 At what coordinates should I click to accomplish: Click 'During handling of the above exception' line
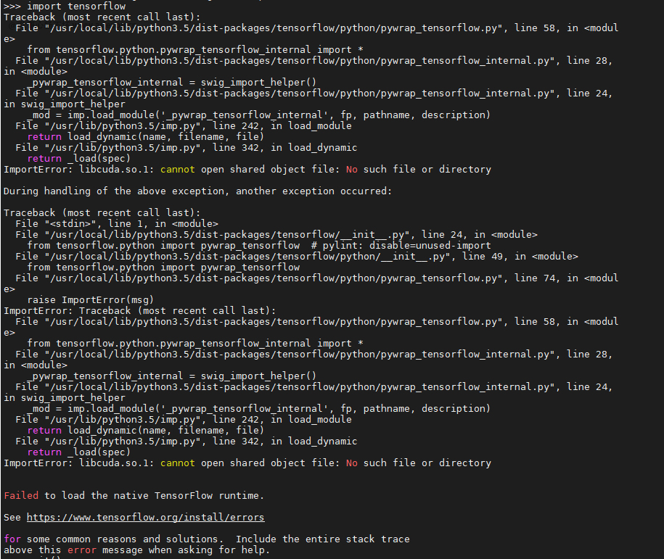point(197,191)
